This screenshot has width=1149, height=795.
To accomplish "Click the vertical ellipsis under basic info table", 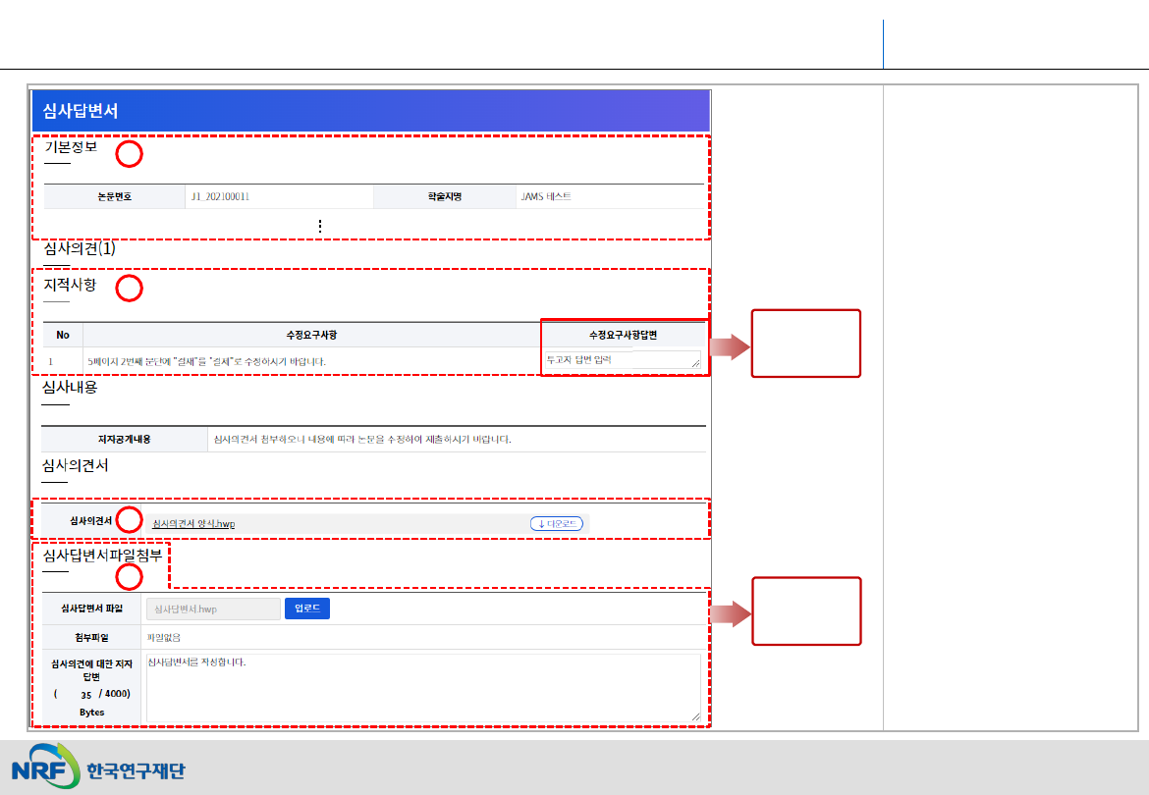I will (x=320, y=226).
